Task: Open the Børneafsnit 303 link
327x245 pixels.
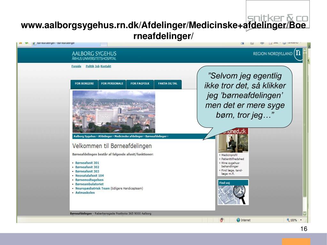Action: click(87, 171)
